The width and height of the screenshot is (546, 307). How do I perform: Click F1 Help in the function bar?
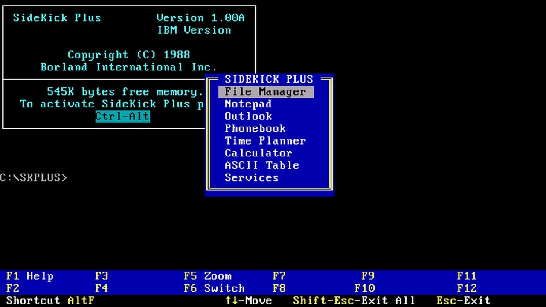click(x=30, y=276)
